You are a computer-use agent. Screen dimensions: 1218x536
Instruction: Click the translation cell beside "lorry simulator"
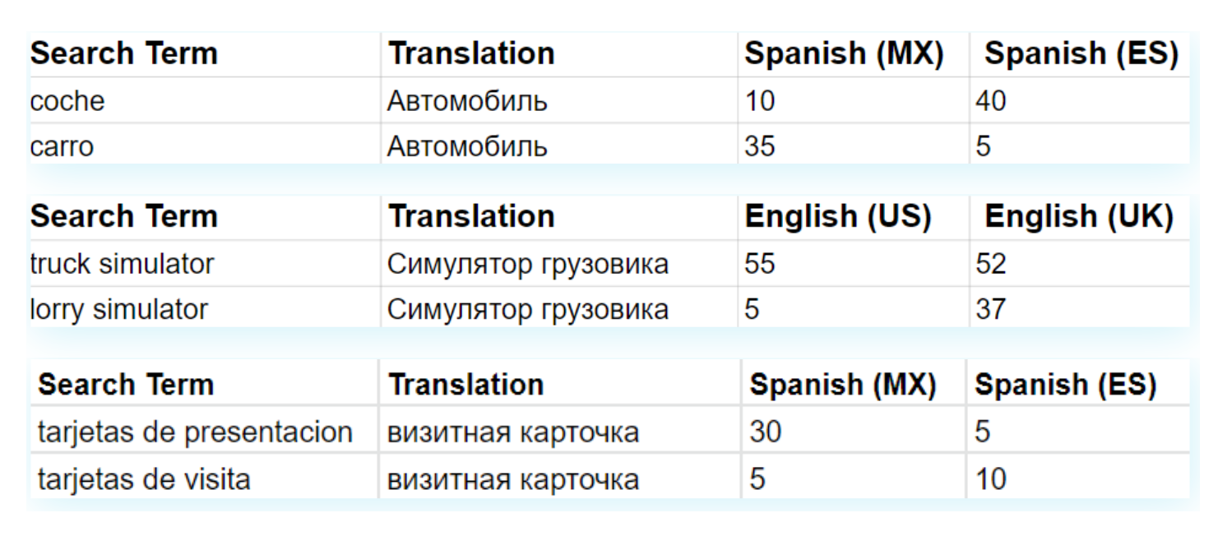pyautogui.click(x=527, y=309)
